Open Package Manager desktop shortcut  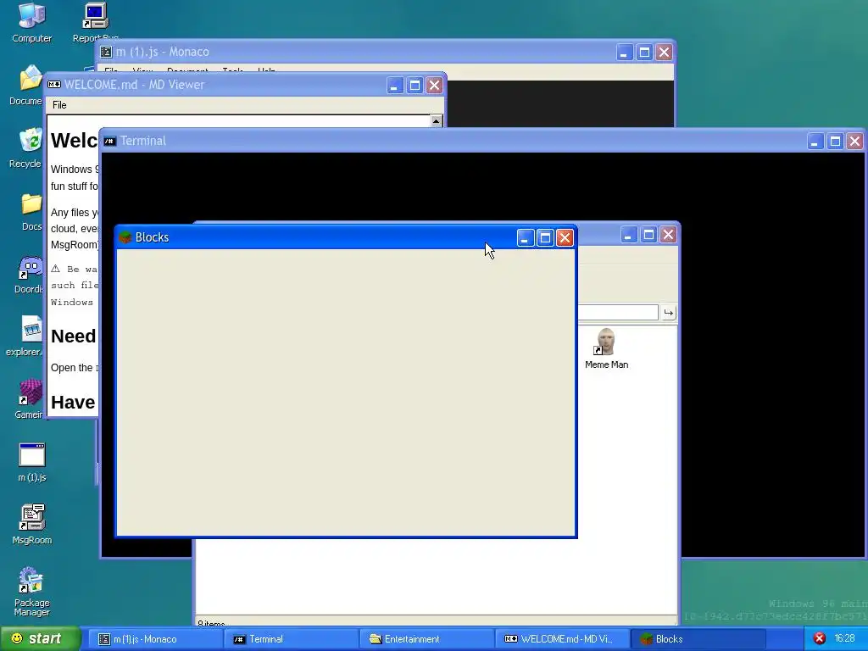pyautogui.click(x=31, y=591)
